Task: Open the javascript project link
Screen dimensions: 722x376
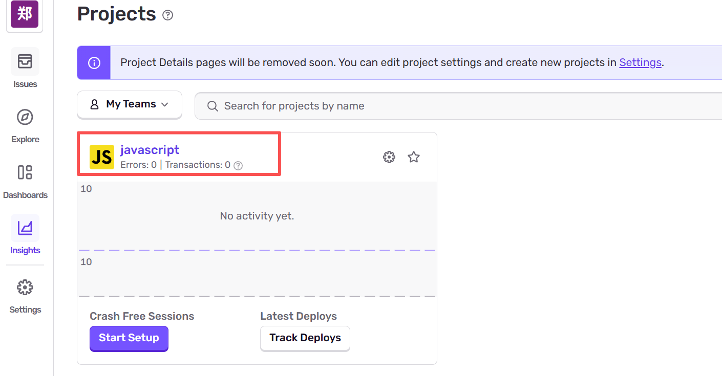Action: 150,150
